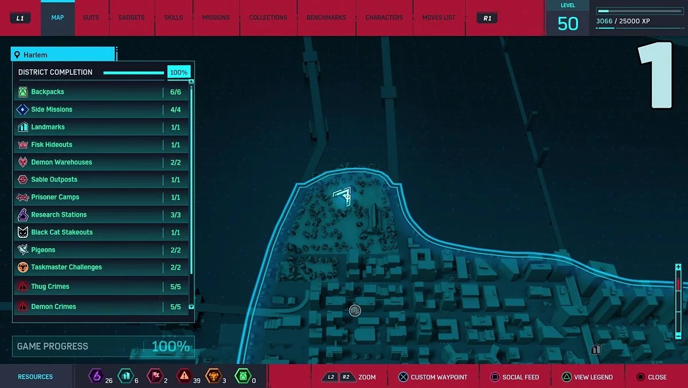This screenshot has width=688, height=388.
Task: Click the Backpacks 6/6 count
Action: [175, 92]
